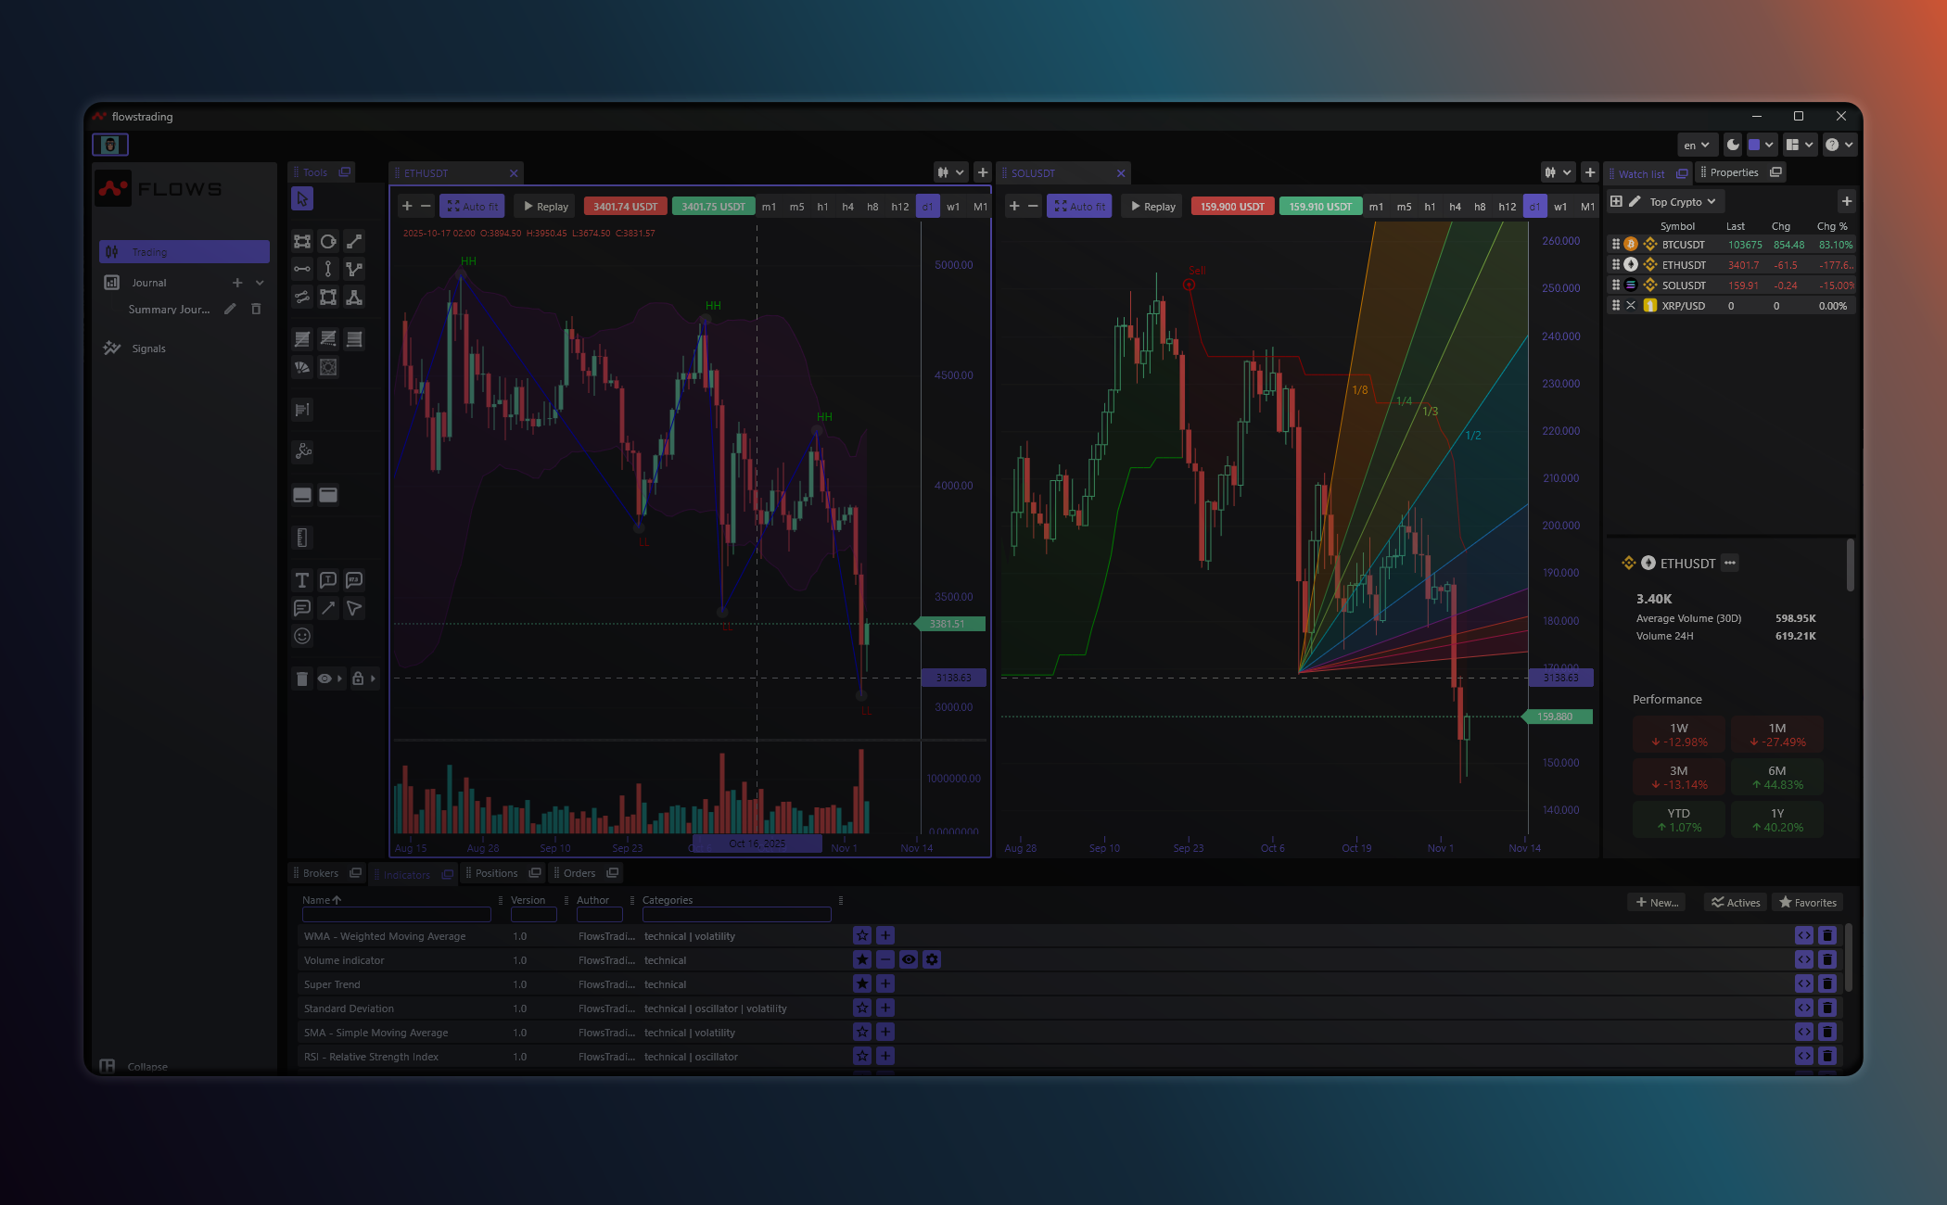Open the language en dropdown
Image resolution: width=1947 pixels, height=1205 pixels.
coord(1696,145)
